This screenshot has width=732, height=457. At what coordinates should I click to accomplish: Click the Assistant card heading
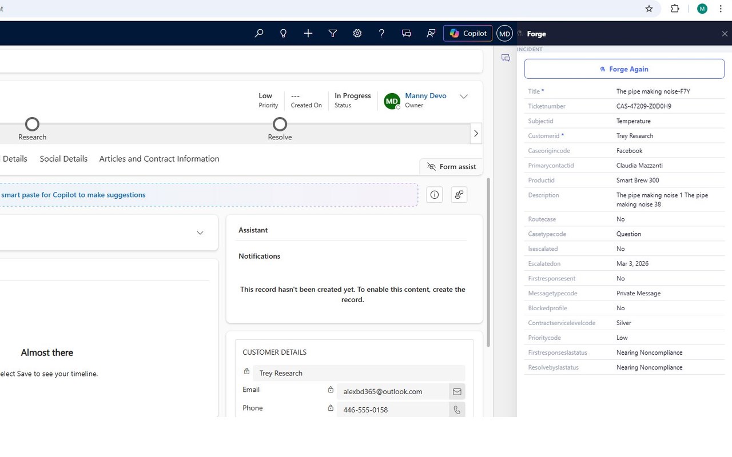point(253,230)
